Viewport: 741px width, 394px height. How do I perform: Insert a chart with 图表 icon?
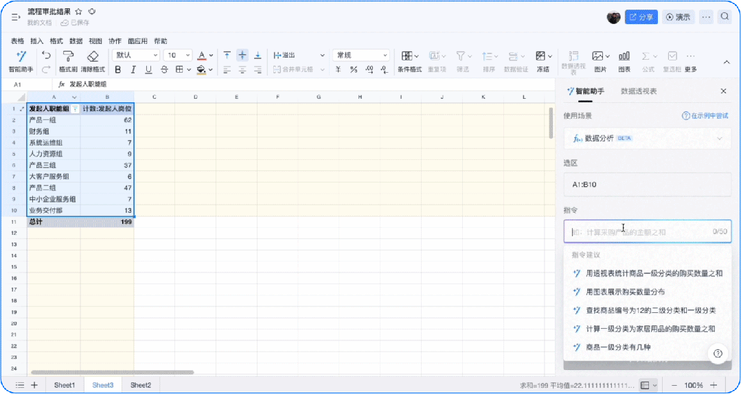click(x=624, y=60)
